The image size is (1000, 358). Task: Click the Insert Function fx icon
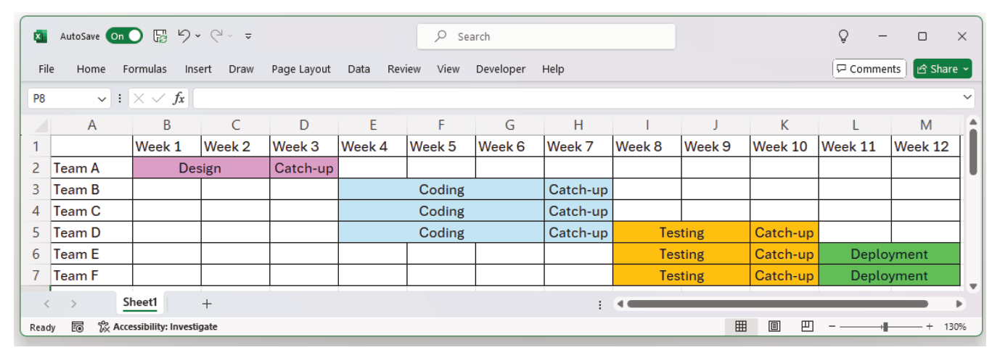click(x=179, y=99)
